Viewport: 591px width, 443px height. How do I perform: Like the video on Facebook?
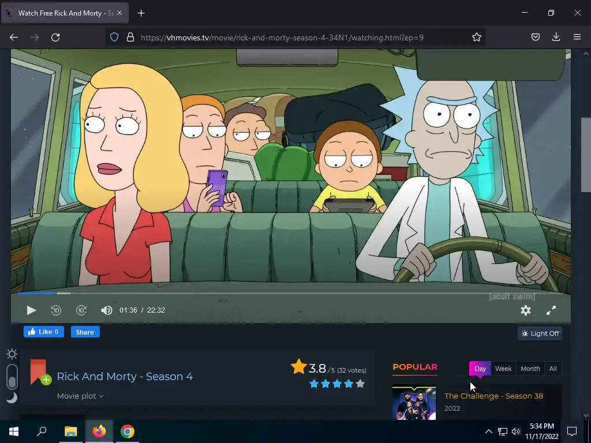coord(44,332)
